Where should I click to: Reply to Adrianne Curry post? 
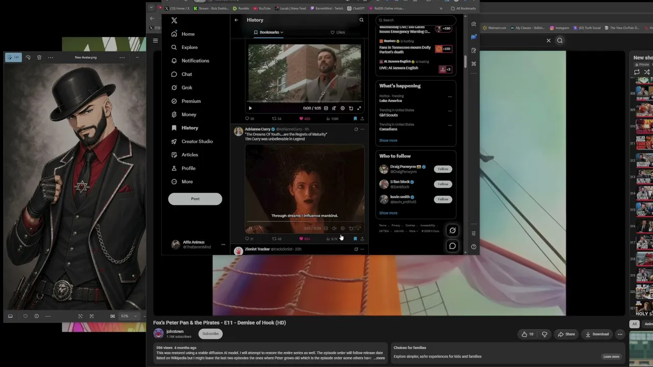(249, 239)
